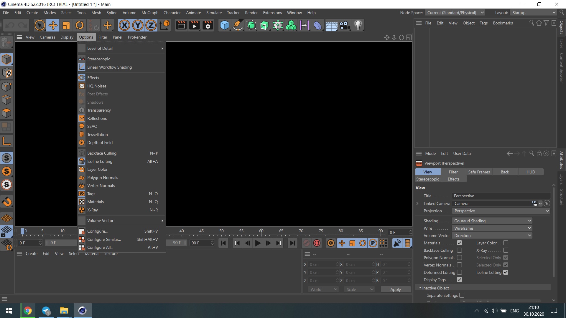This screenshot has height=318, width=566.
Task: Open the Layout Startup dropdown
Action: point(533,13)
